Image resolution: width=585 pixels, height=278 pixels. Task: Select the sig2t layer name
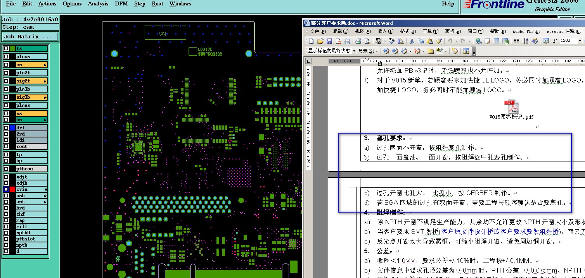pyautogui.click(x=31, y=81)
